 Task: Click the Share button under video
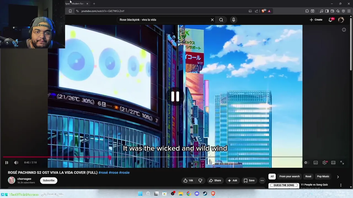point(215,180)
